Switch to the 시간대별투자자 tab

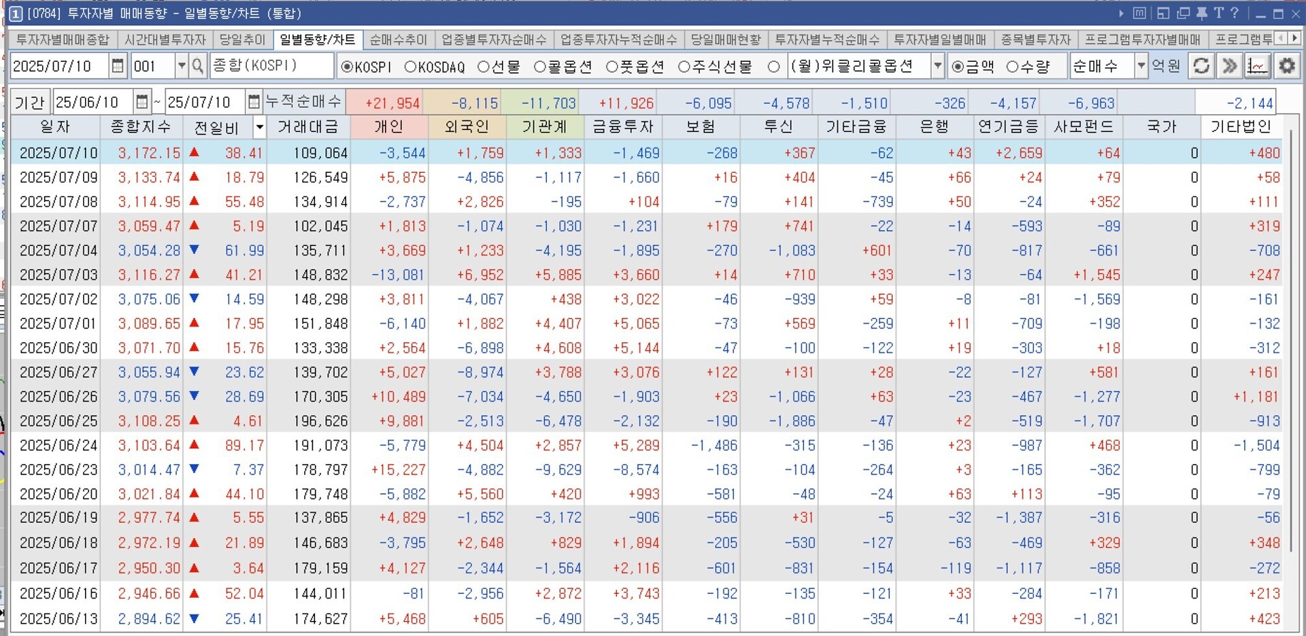pos(165,39)
